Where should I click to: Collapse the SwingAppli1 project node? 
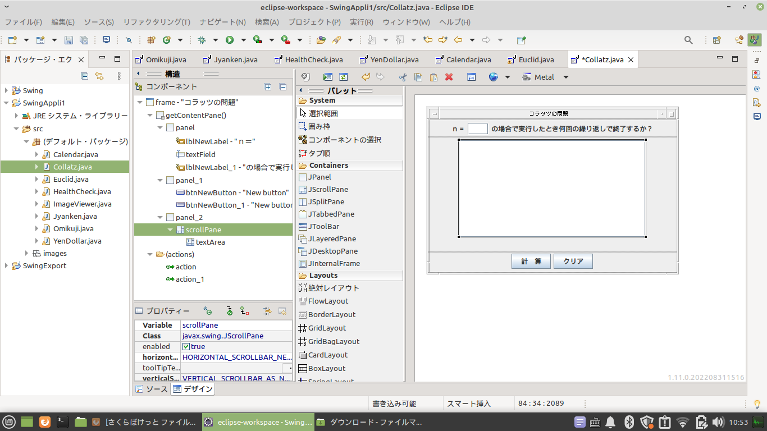pos(6,103)
